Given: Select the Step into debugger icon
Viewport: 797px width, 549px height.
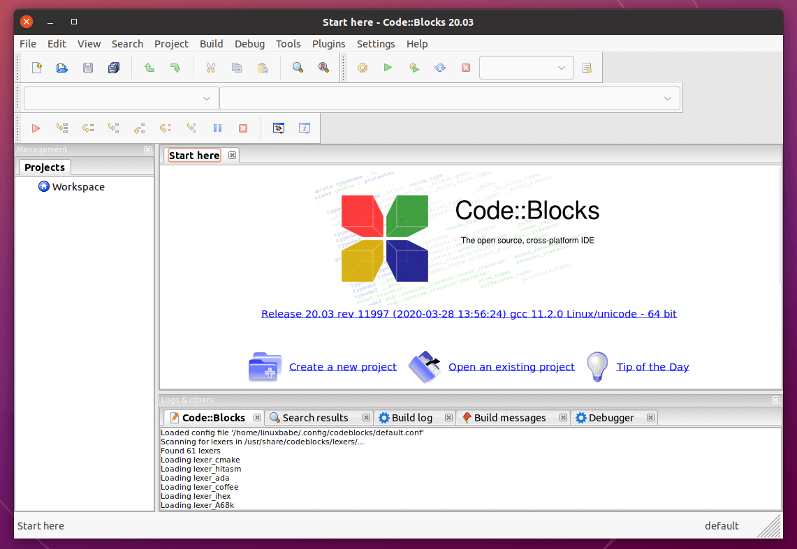Looking at the screenshot, I should click(x=114, y=128).
